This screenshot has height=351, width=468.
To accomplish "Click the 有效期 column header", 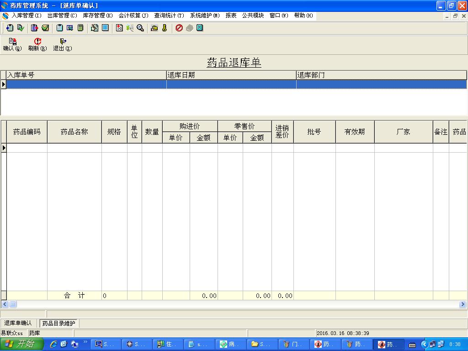I will tap(355, 132).
